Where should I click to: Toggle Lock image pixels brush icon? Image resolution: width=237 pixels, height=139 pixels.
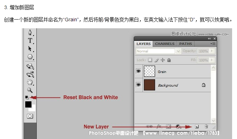click(x=156, y=60)
